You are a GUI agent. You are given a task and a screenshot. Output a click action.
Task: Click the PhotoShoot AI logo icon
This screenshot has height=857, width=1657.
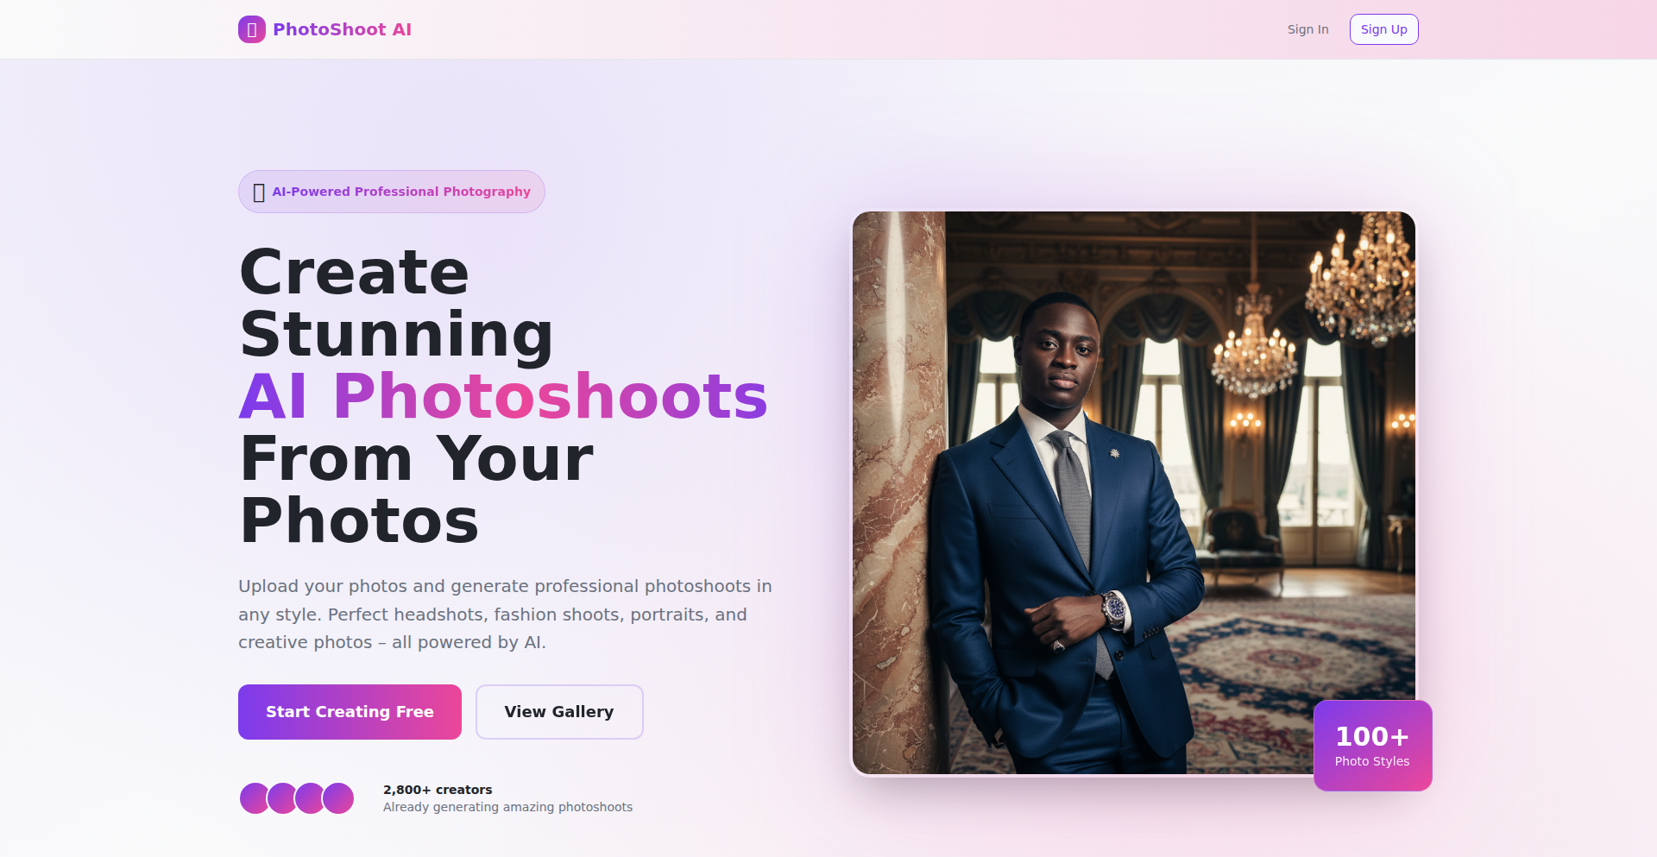[252, 29]
